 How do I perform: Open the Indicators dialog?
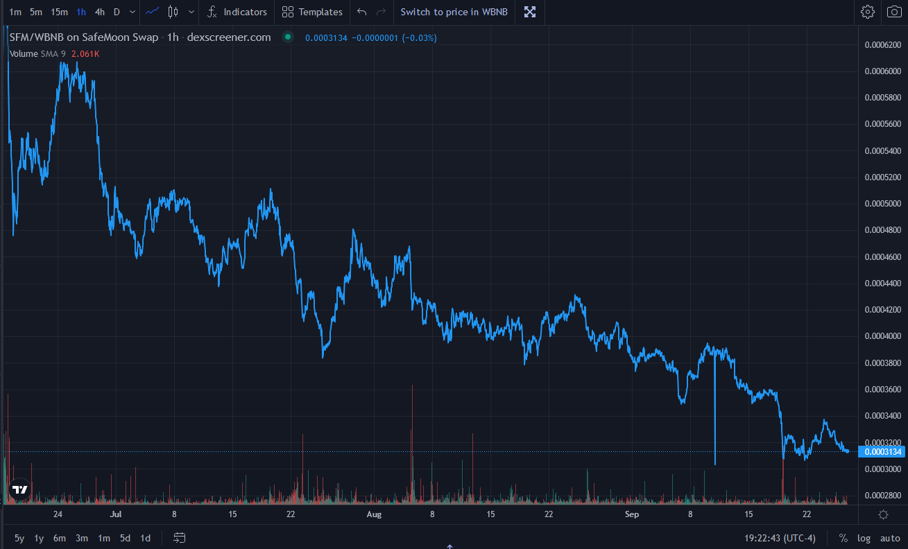coord(237,12)
